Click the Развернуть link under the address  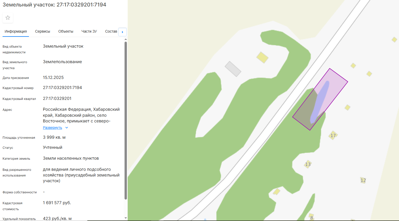52,128
